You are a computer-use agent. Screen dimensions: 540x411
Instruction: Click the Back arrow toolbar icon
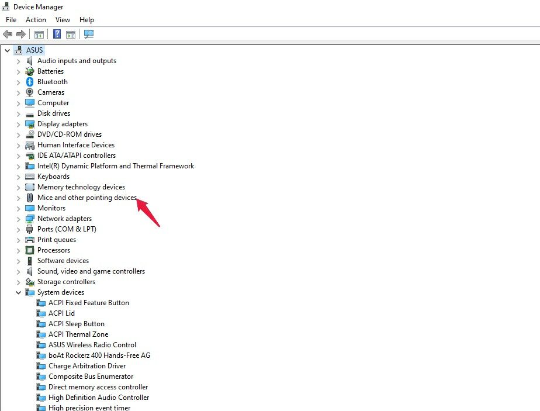pos(8,34)
